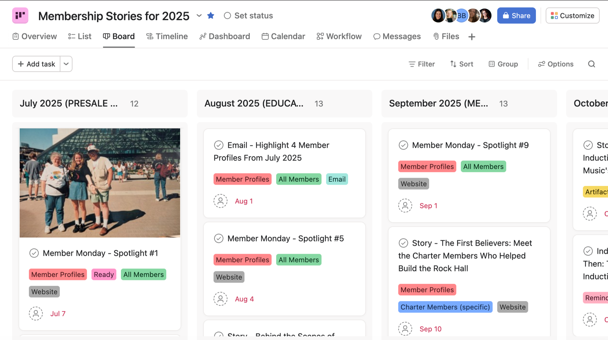Click Member Profiles tag on Spotlight #9

427,167
